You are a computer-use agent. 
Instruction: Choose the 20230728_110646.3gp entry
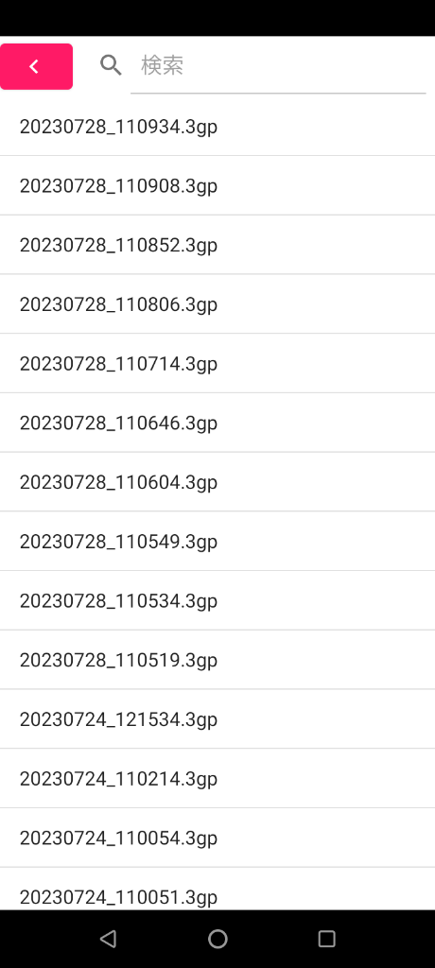coord(217,423)
